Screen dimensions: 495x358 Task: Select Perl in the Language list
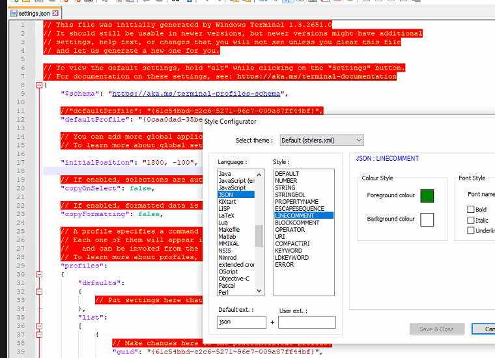pyautogui.click(x=223, y=292)
